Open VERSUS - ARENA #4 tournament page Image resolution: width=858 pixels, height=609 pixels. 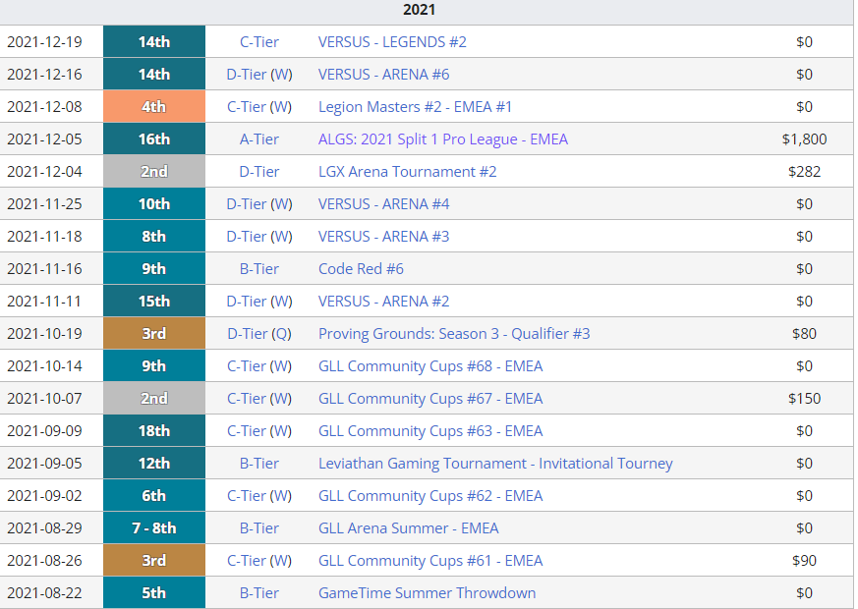pos(383,204)
